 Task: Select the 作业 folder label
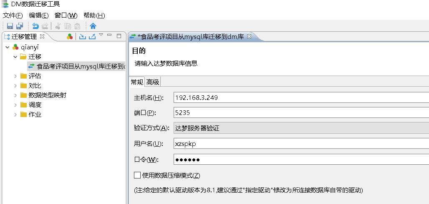pos(35,115)
